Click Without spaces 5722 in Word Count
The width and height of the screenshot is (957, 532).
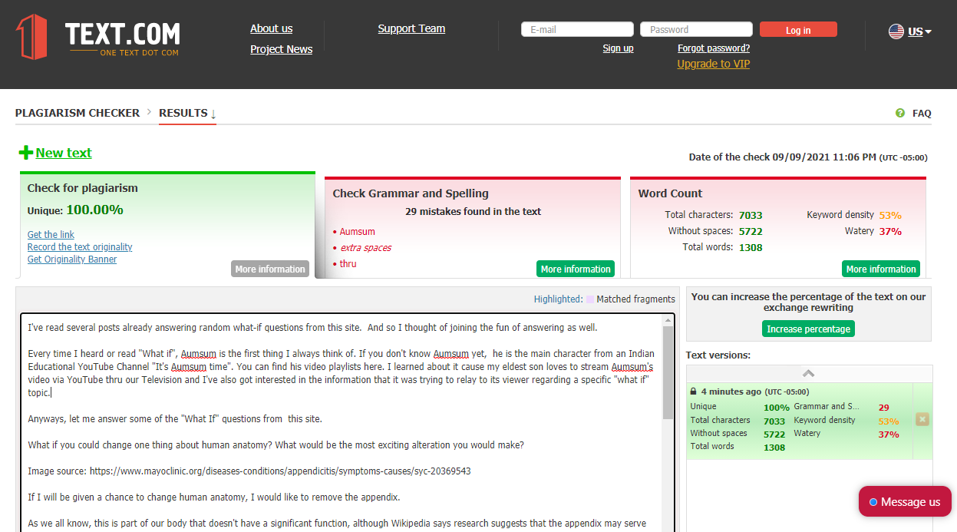coord(751,231)
